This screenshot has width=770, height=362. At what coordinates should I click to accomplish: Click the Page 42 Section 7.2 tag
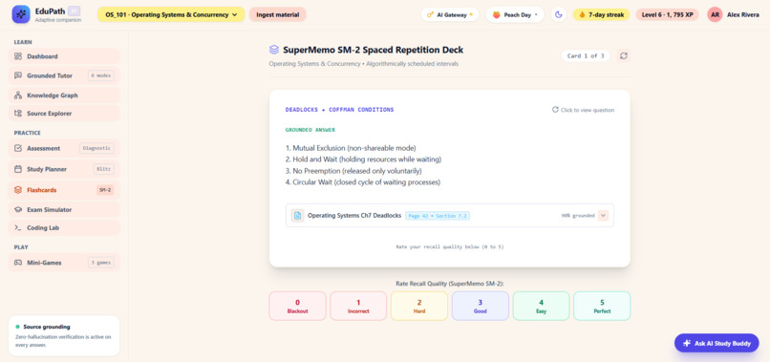point(438,216)
